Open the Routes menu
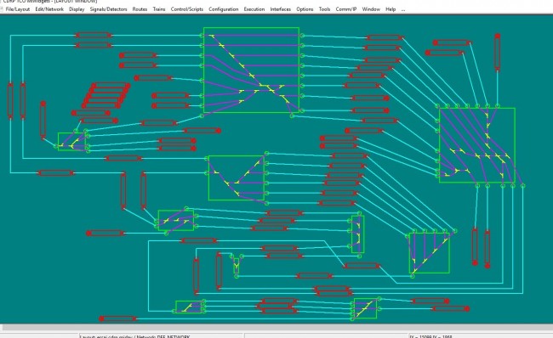Screen dimensions: 553x338 [x=140, y=9]
